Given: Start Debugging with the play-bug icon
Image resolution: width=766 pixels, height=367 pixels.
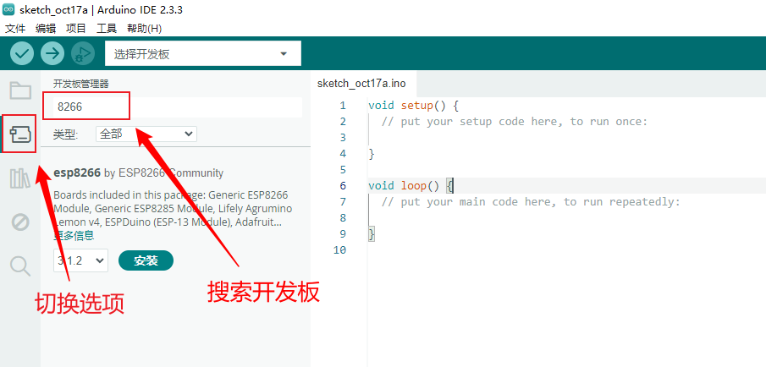Looking at the screenshot, I should (83, 53).
